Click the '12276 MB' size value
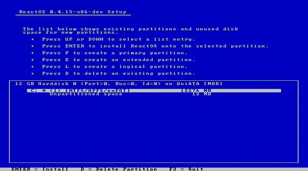 [196, 91]
